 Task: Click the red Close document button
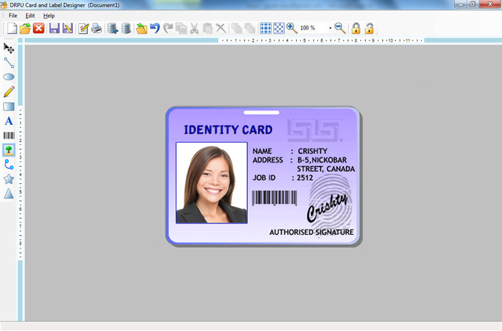click(x=38, y=28)
